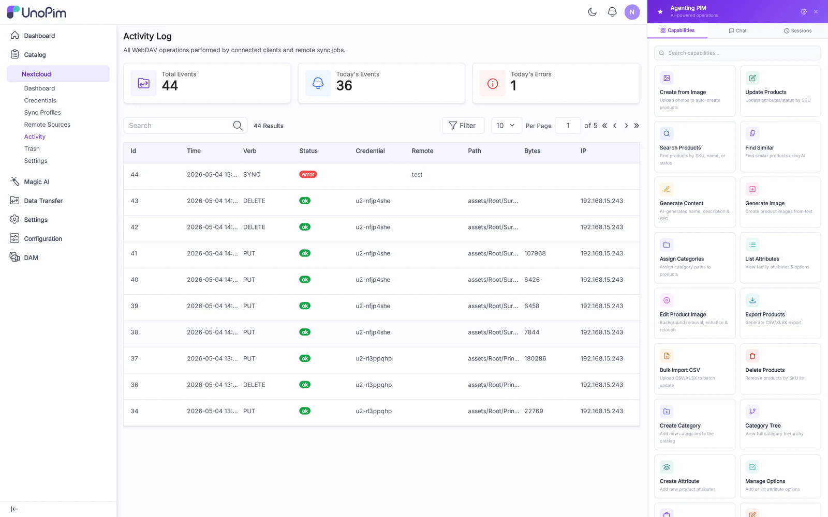Open Generate Image capability
Screen dimensions: 828x517
(x=780, y=202)
